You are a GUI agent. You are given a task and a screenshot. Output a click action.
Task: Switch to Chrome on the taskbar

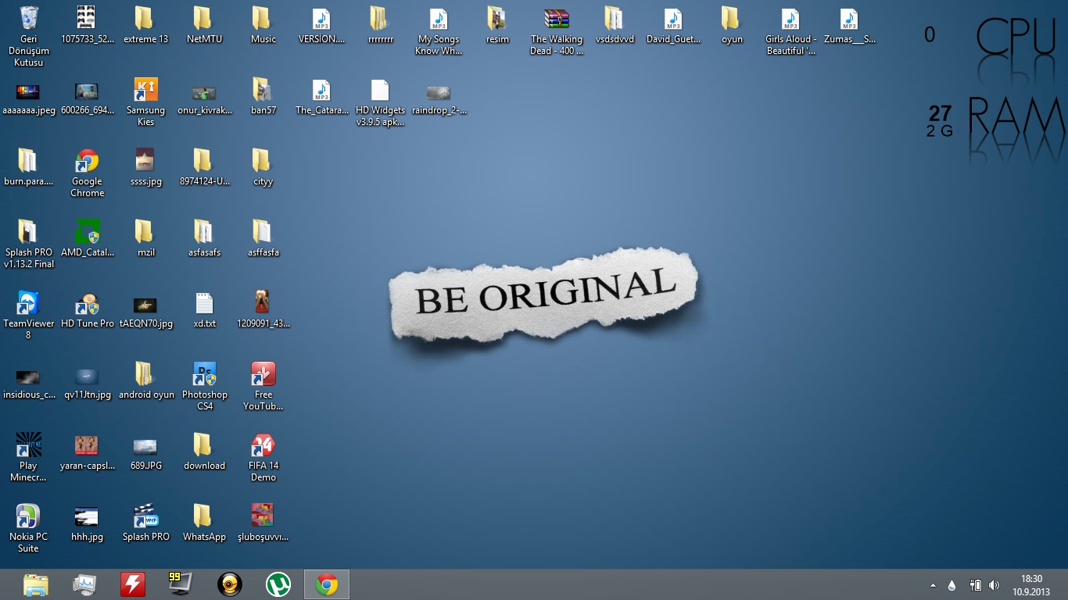(326, 584)
